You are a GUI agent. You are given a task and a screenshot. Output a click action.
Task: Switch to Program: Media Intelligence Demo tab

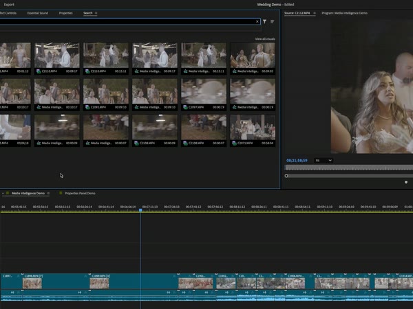344,13
